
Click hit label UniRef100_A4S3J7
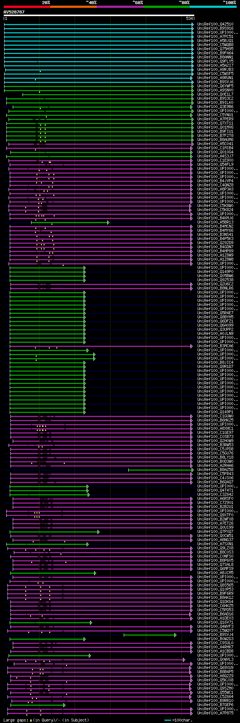216,156
